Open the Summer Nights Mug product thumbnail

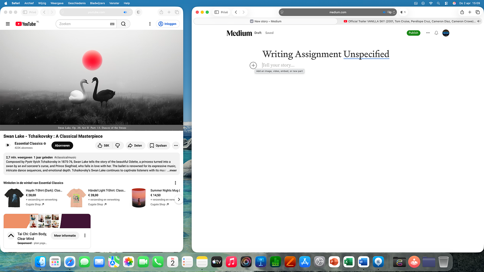tap(139, 198)
